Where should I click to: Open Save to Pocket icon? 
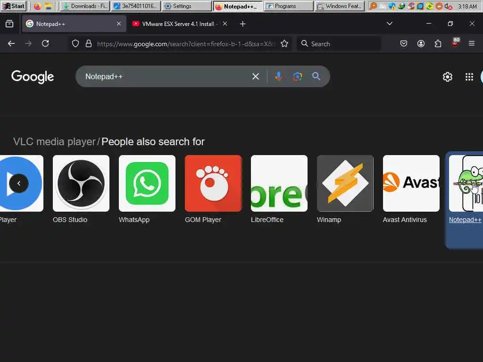(404, 43)
